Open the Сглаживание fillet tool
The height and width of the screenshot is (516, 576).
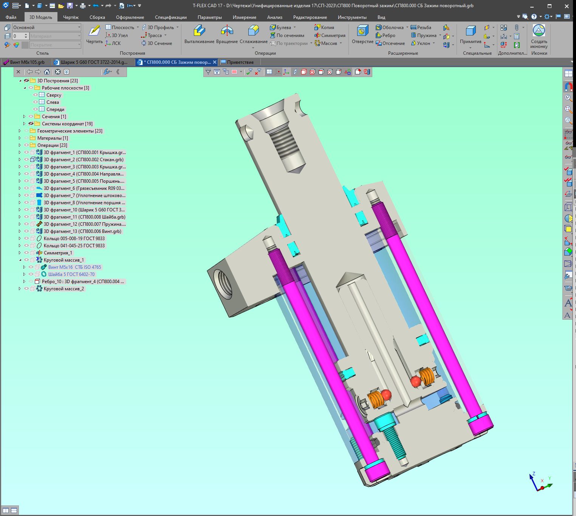pyautogui.click(x=253, y=34)
